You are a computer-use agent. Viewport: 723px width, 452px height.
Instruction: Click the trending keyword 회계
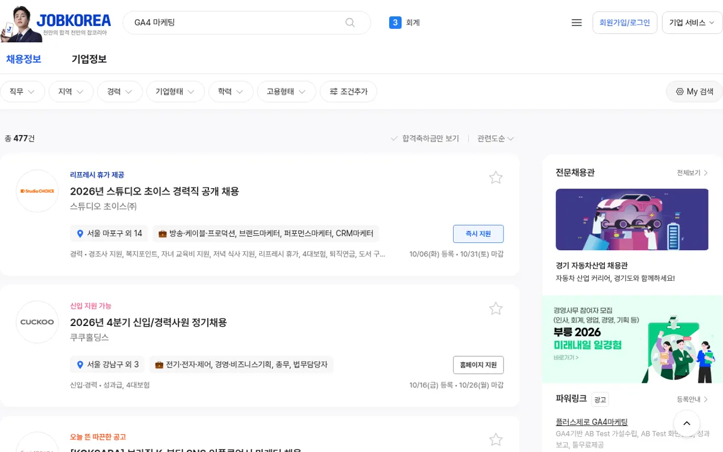pos(413,22)
